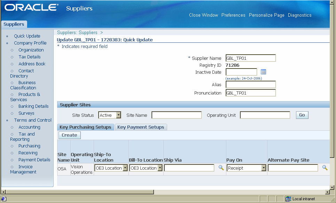Open Products & Services sidebar link
Viewport: 336px width, 203px height.
coord(25,97)
